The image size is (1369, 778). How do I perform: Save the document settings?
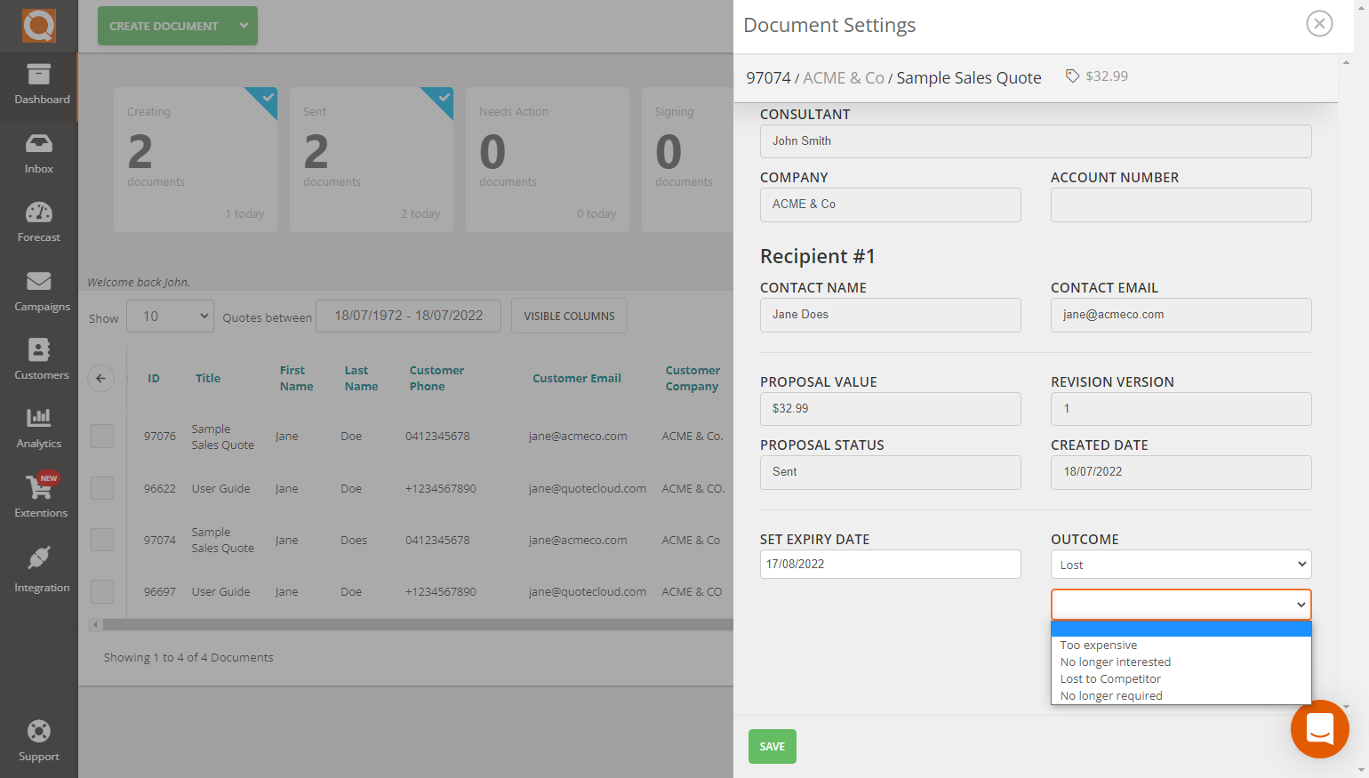772,746
